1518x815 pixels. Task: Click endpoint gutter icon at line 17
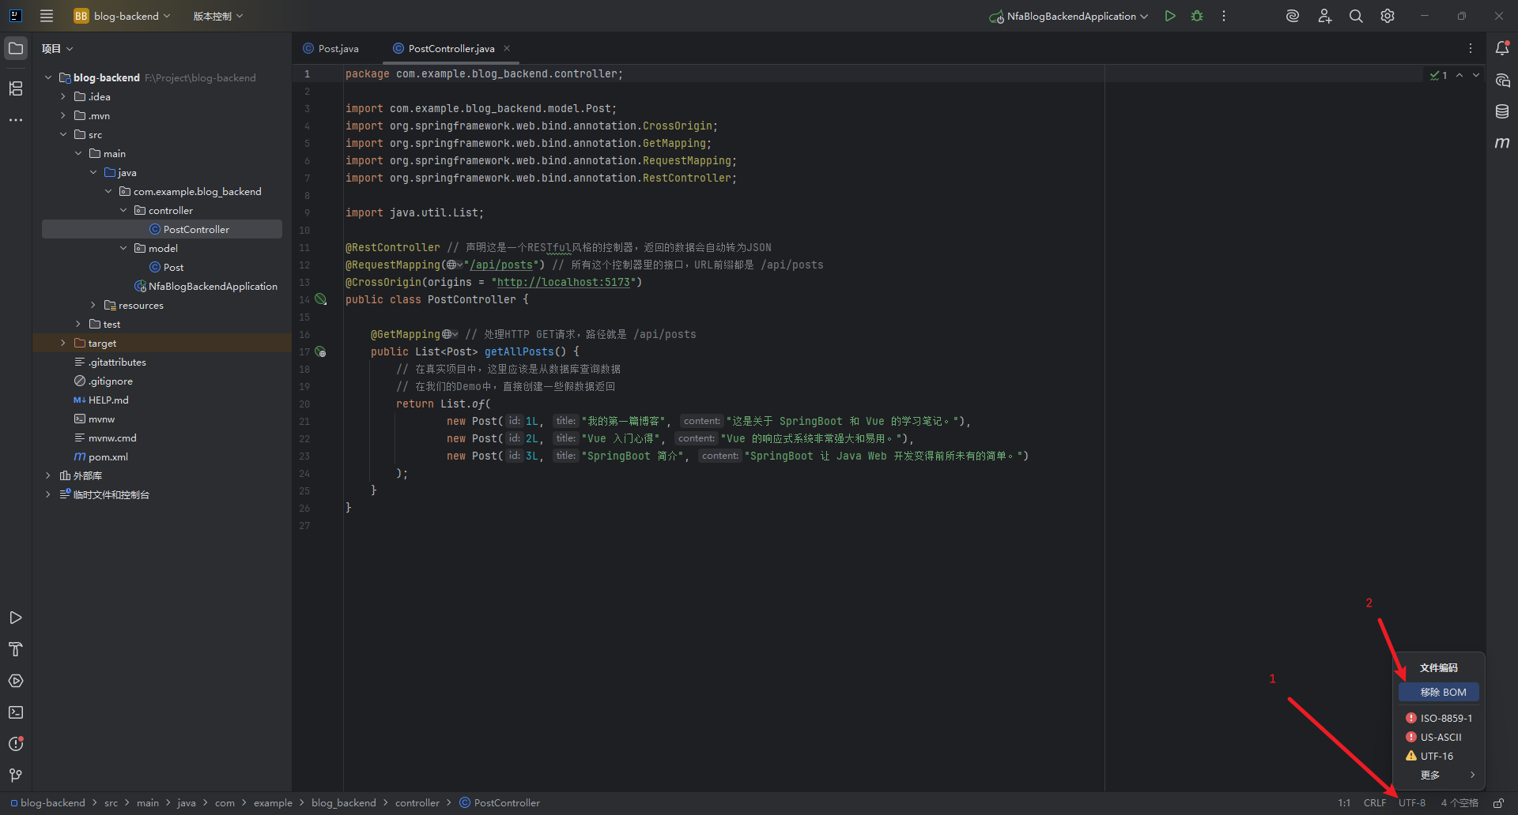tap(321, 351)
